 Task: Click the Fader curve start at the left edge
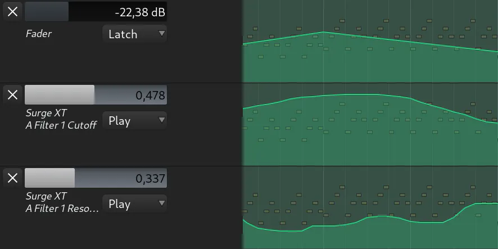click(x=244, y=43)
